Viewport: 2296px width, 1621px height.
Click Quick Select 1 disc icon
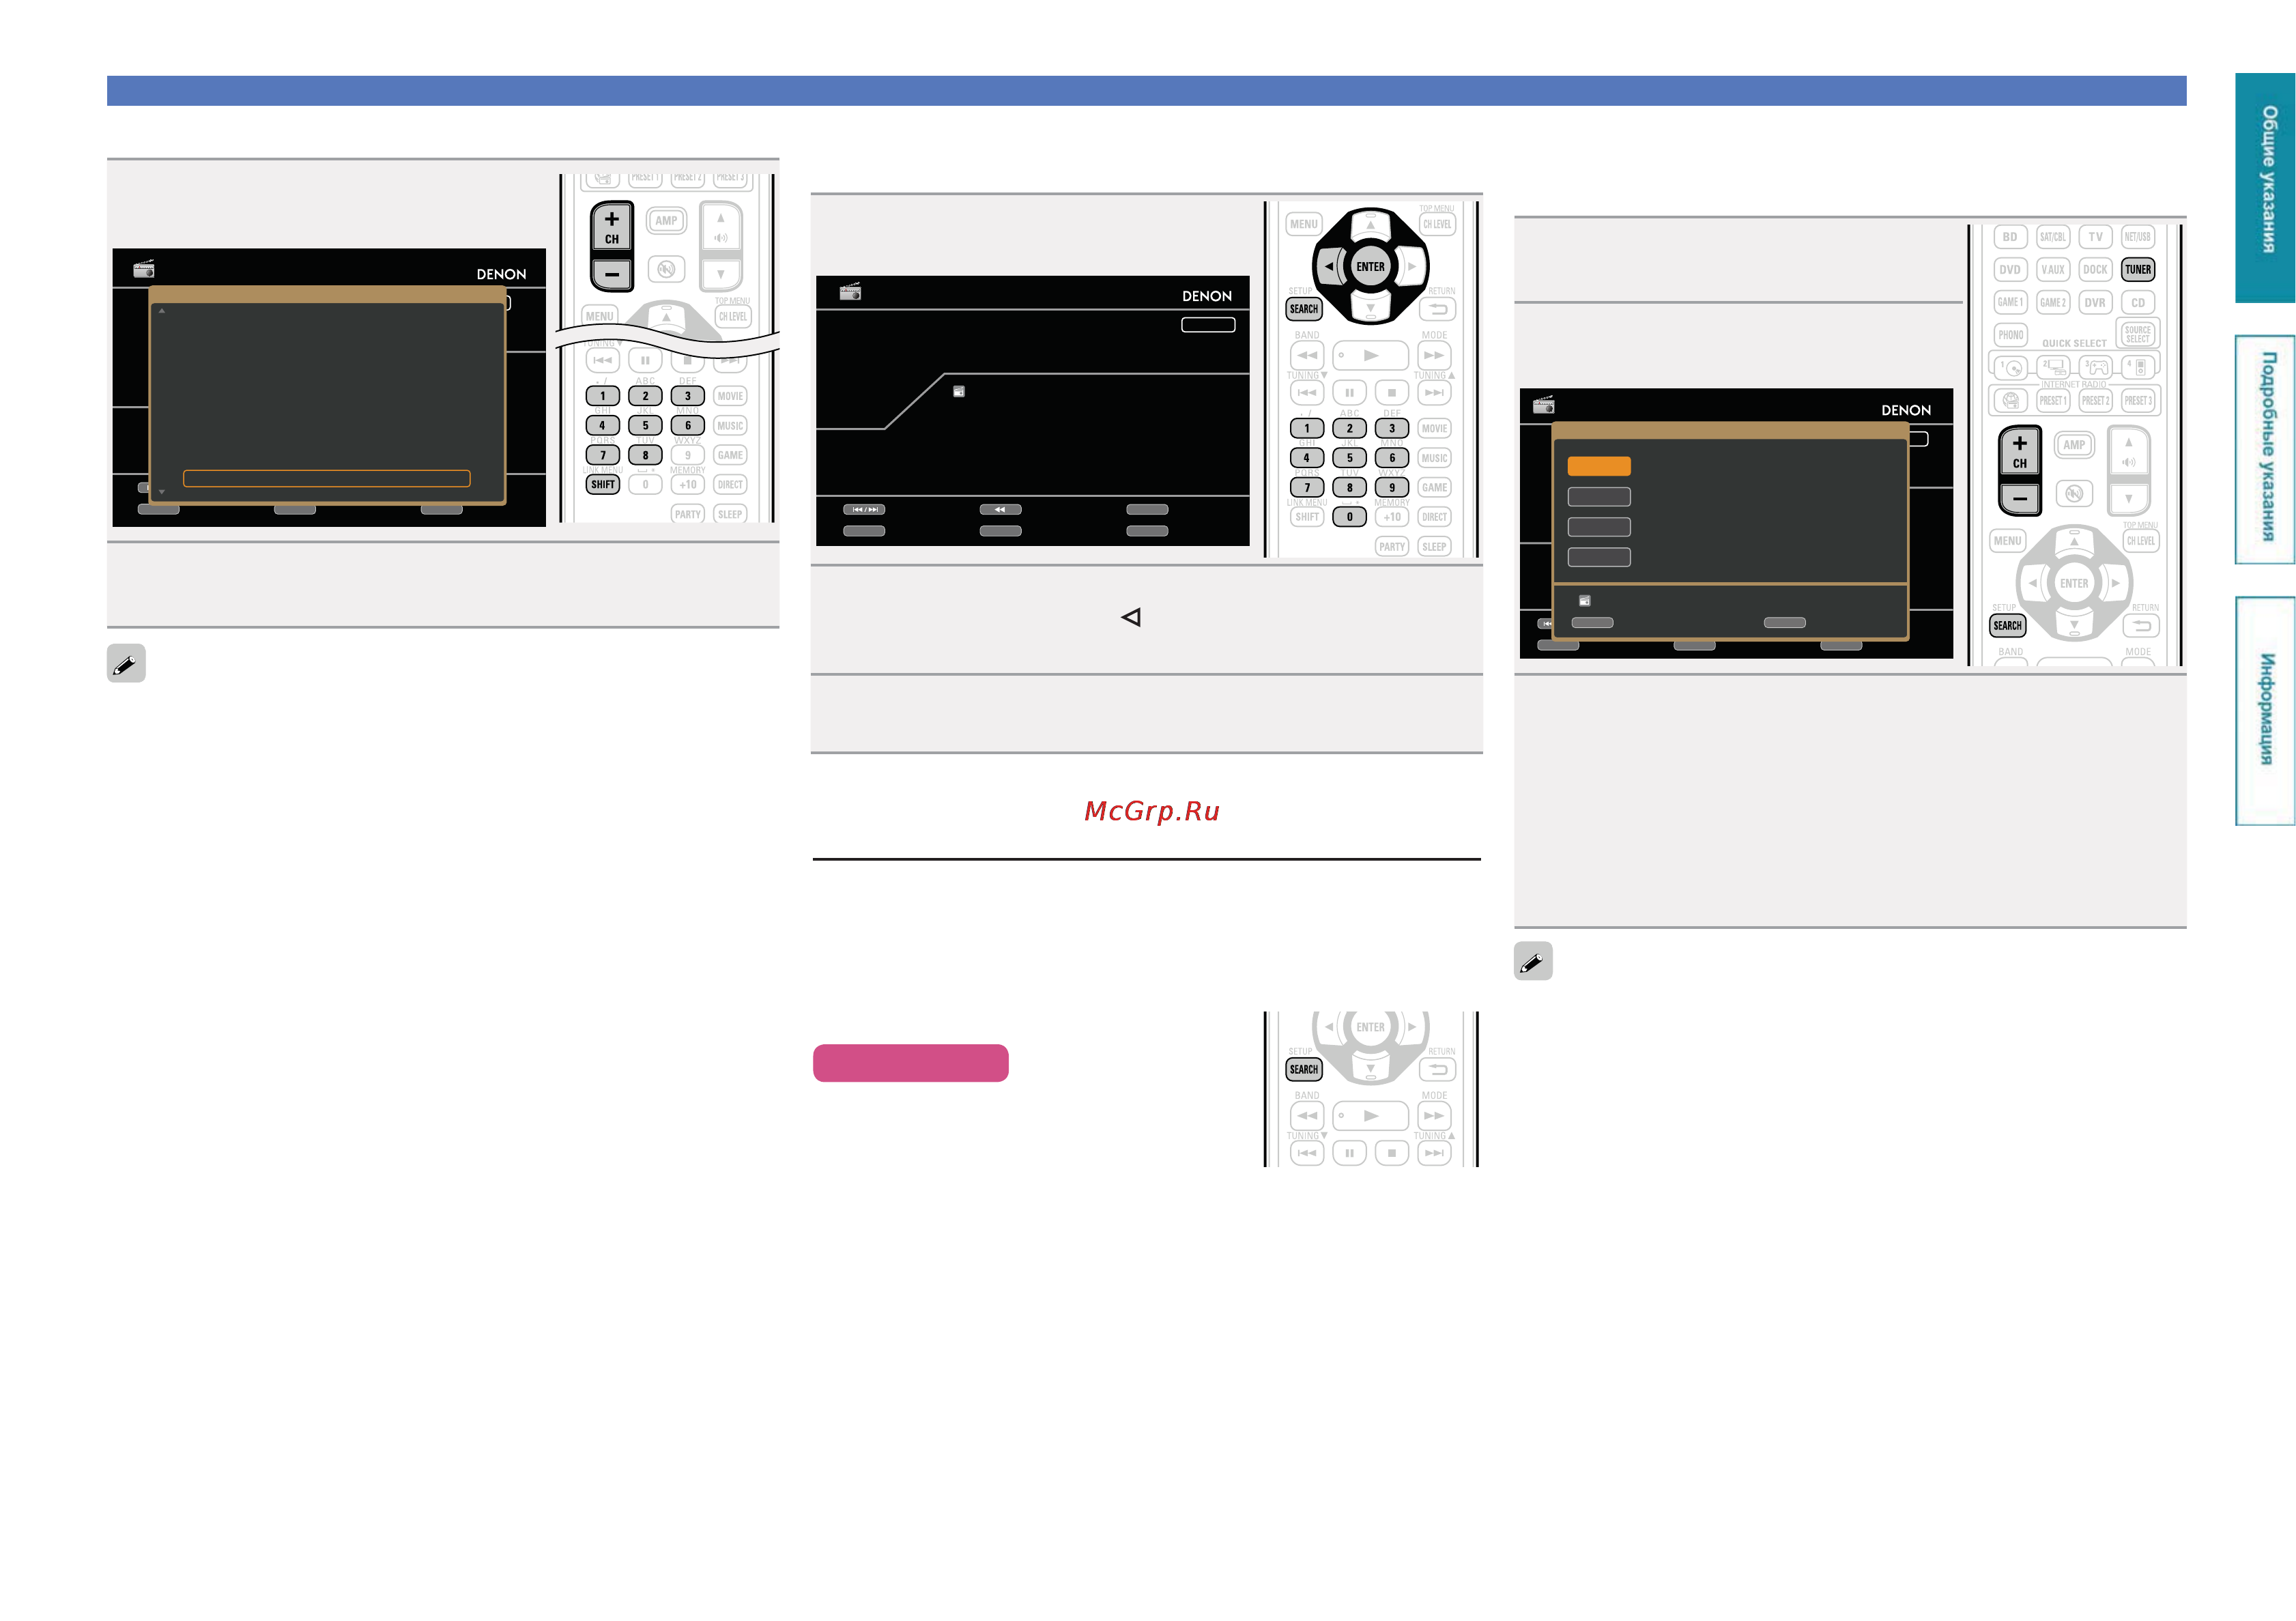tap(2010, 368)
